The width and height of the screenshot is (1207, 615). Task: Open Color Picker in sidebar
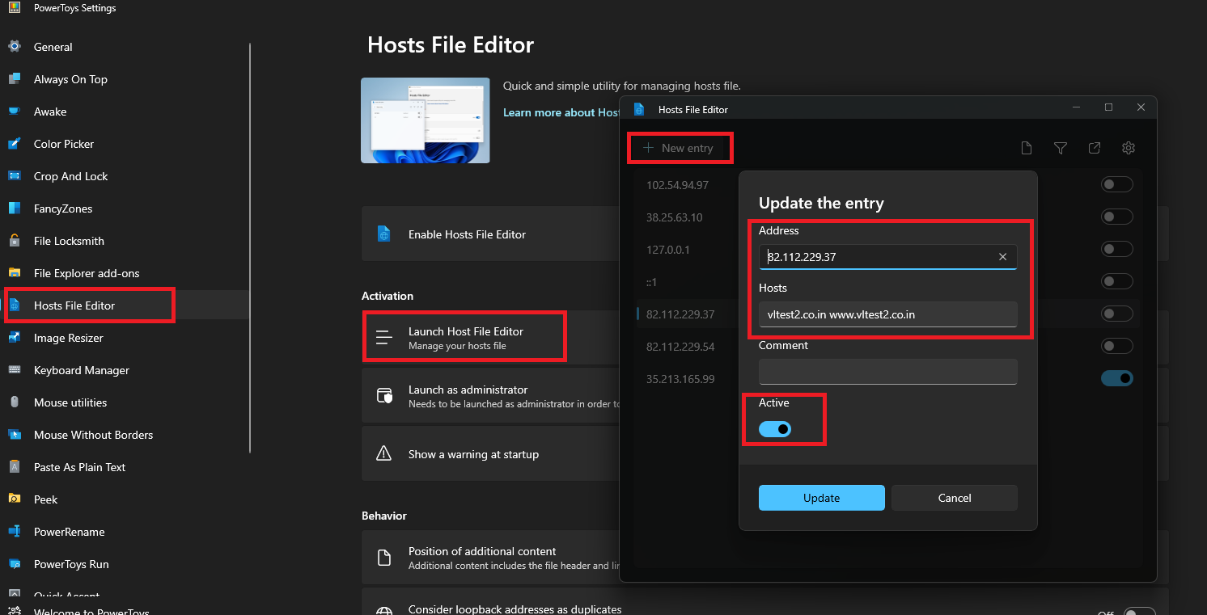pos(64,144)
